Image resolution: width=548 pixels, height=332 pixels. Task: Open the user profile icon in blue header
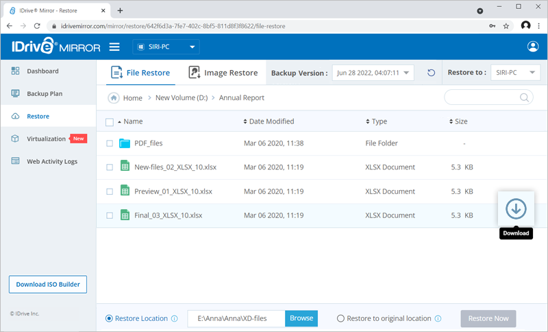533,47
